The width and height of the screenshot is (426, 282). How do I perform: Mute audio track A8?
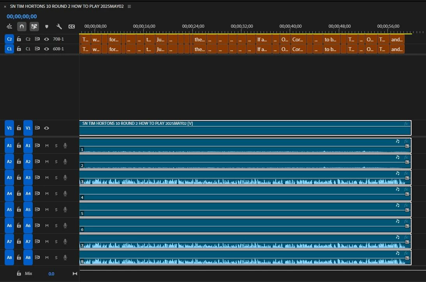[47, 257]
